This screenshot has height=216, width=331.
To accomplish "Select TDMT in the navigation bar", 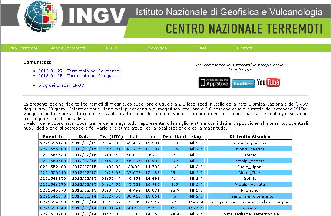I will pos(201,48).
